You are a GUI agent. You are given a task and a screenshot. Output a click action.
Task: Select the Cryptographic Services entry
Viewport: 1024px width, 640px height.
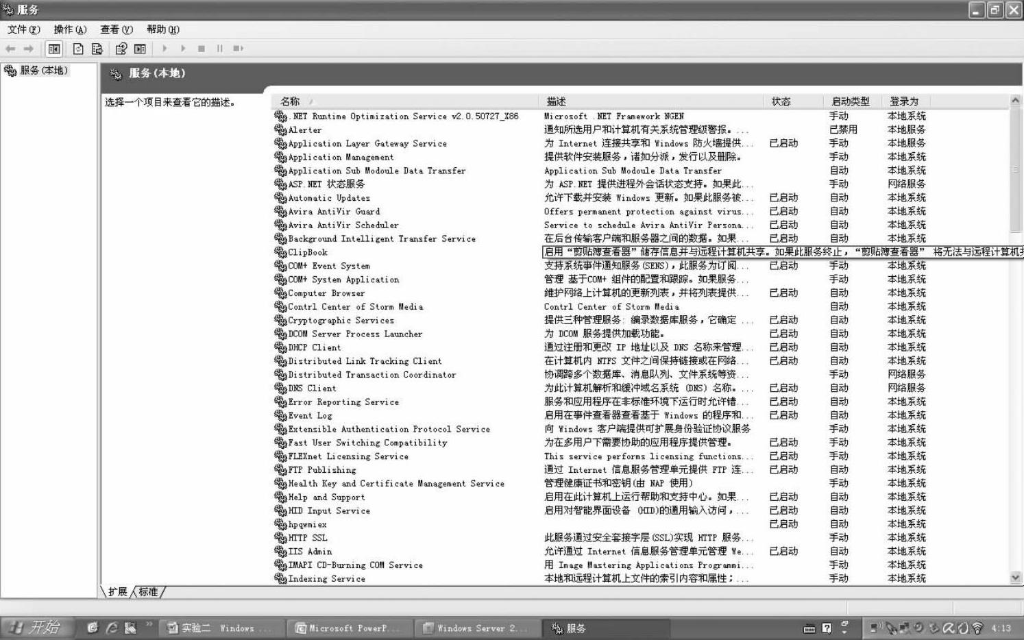[x=341, y=320]
